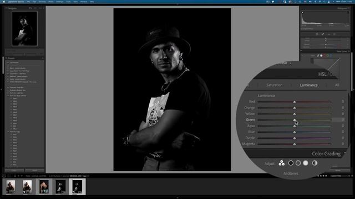The width and height of the screenshot is (355, 199).
Task: Go forward using filmstrip right arrow
Action: click(22, 176)
